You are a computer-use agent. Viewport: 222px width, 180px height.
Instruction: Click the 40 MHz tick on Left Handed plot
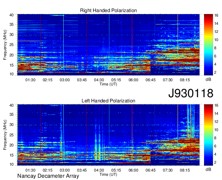[x=11, y=105]
